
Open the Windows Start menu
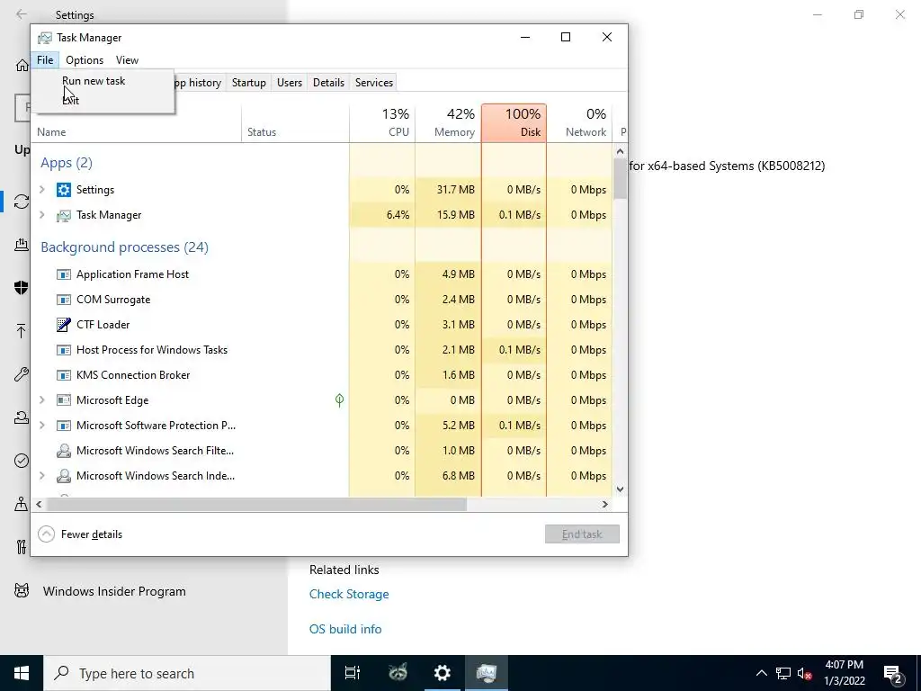pos(22,673)
